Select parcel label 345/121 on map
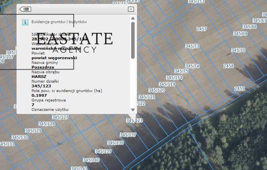 tap(147, 97)
